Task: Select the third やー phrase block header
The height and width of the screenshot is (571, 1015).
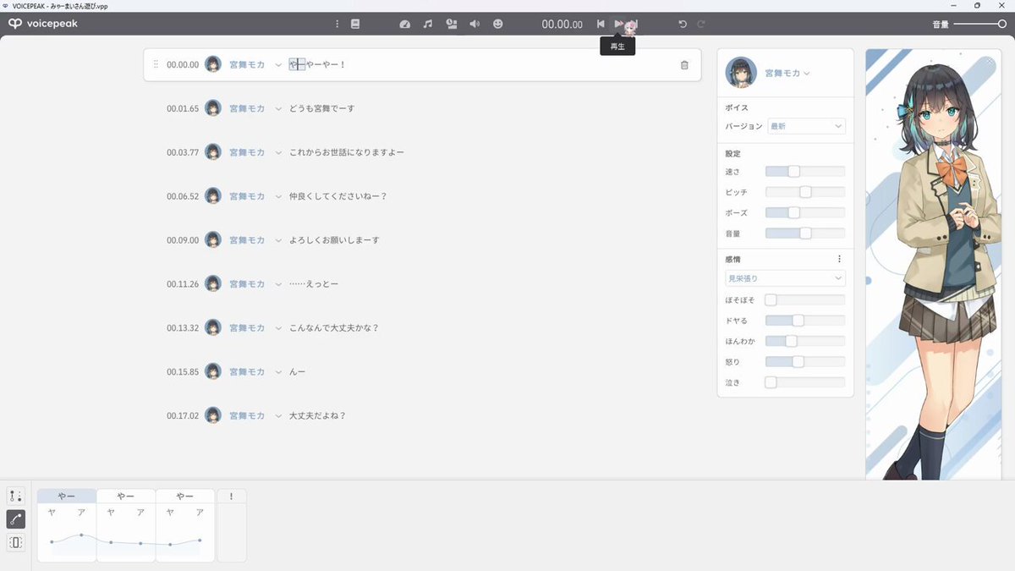Action: pos(185,496)
